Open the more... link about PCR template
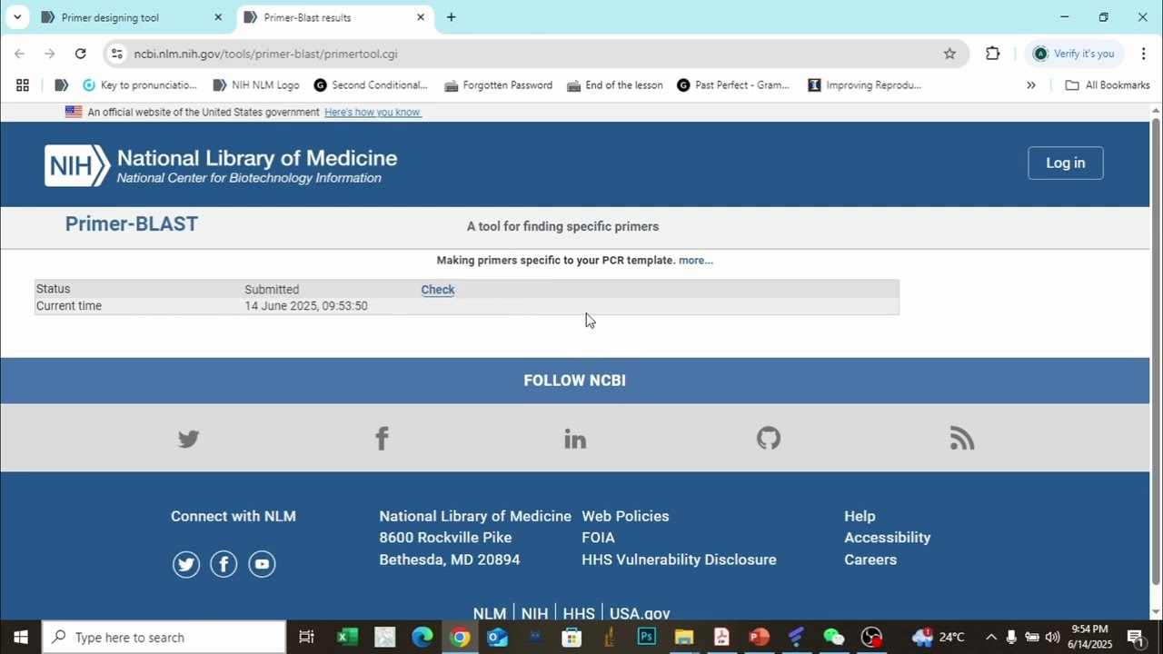The height and width of the screenshot is (654, 1163). click(x=696, y=261)
